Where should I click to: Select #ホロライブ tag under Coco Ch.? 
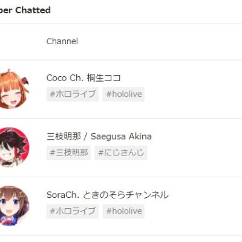73,94
